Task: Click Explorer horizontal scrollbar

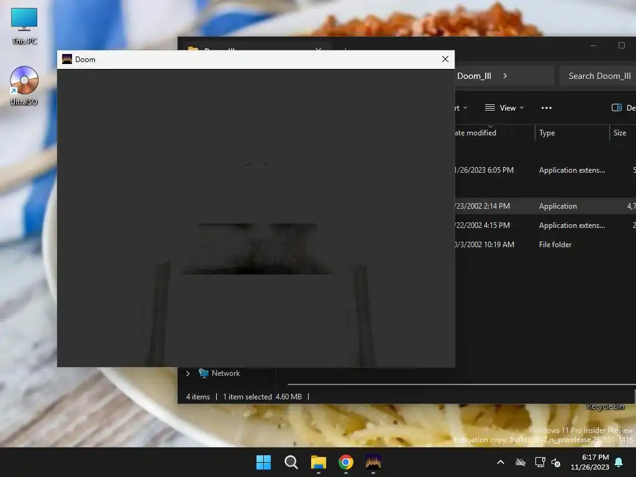Action: pyautogui.click(x=461, y=384)
